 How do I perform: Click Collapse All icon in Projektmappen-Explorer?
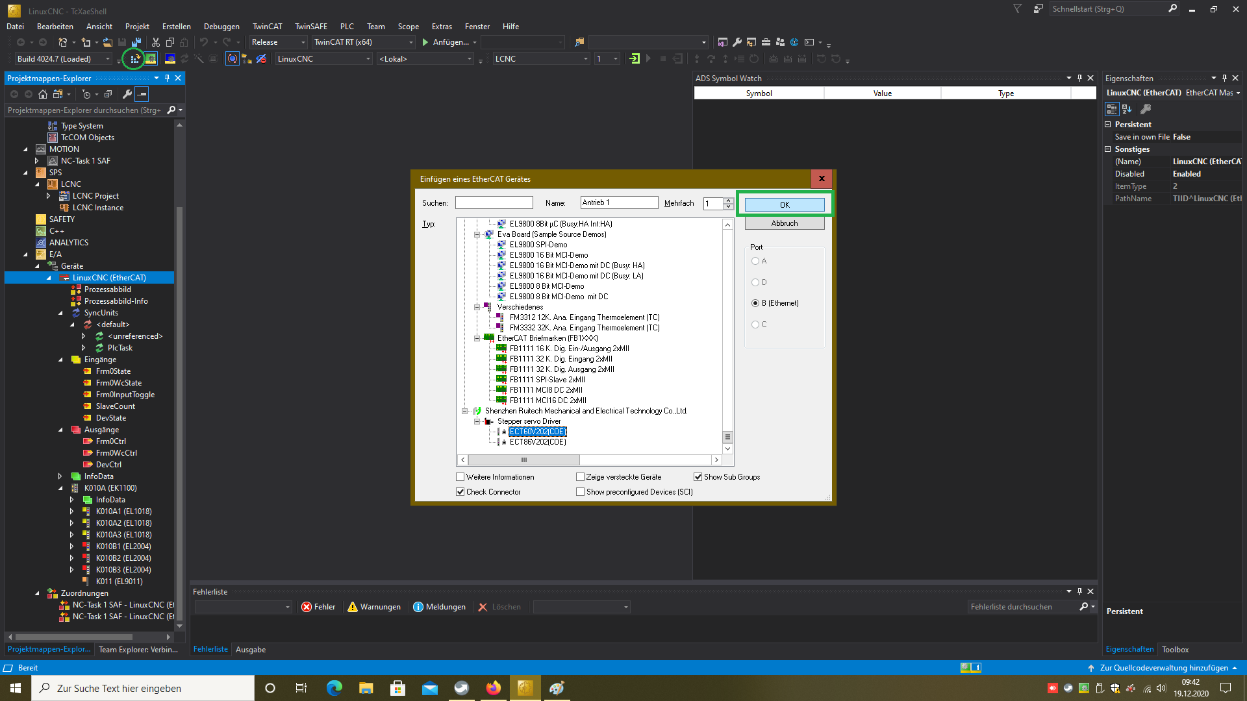click(108, 94)
